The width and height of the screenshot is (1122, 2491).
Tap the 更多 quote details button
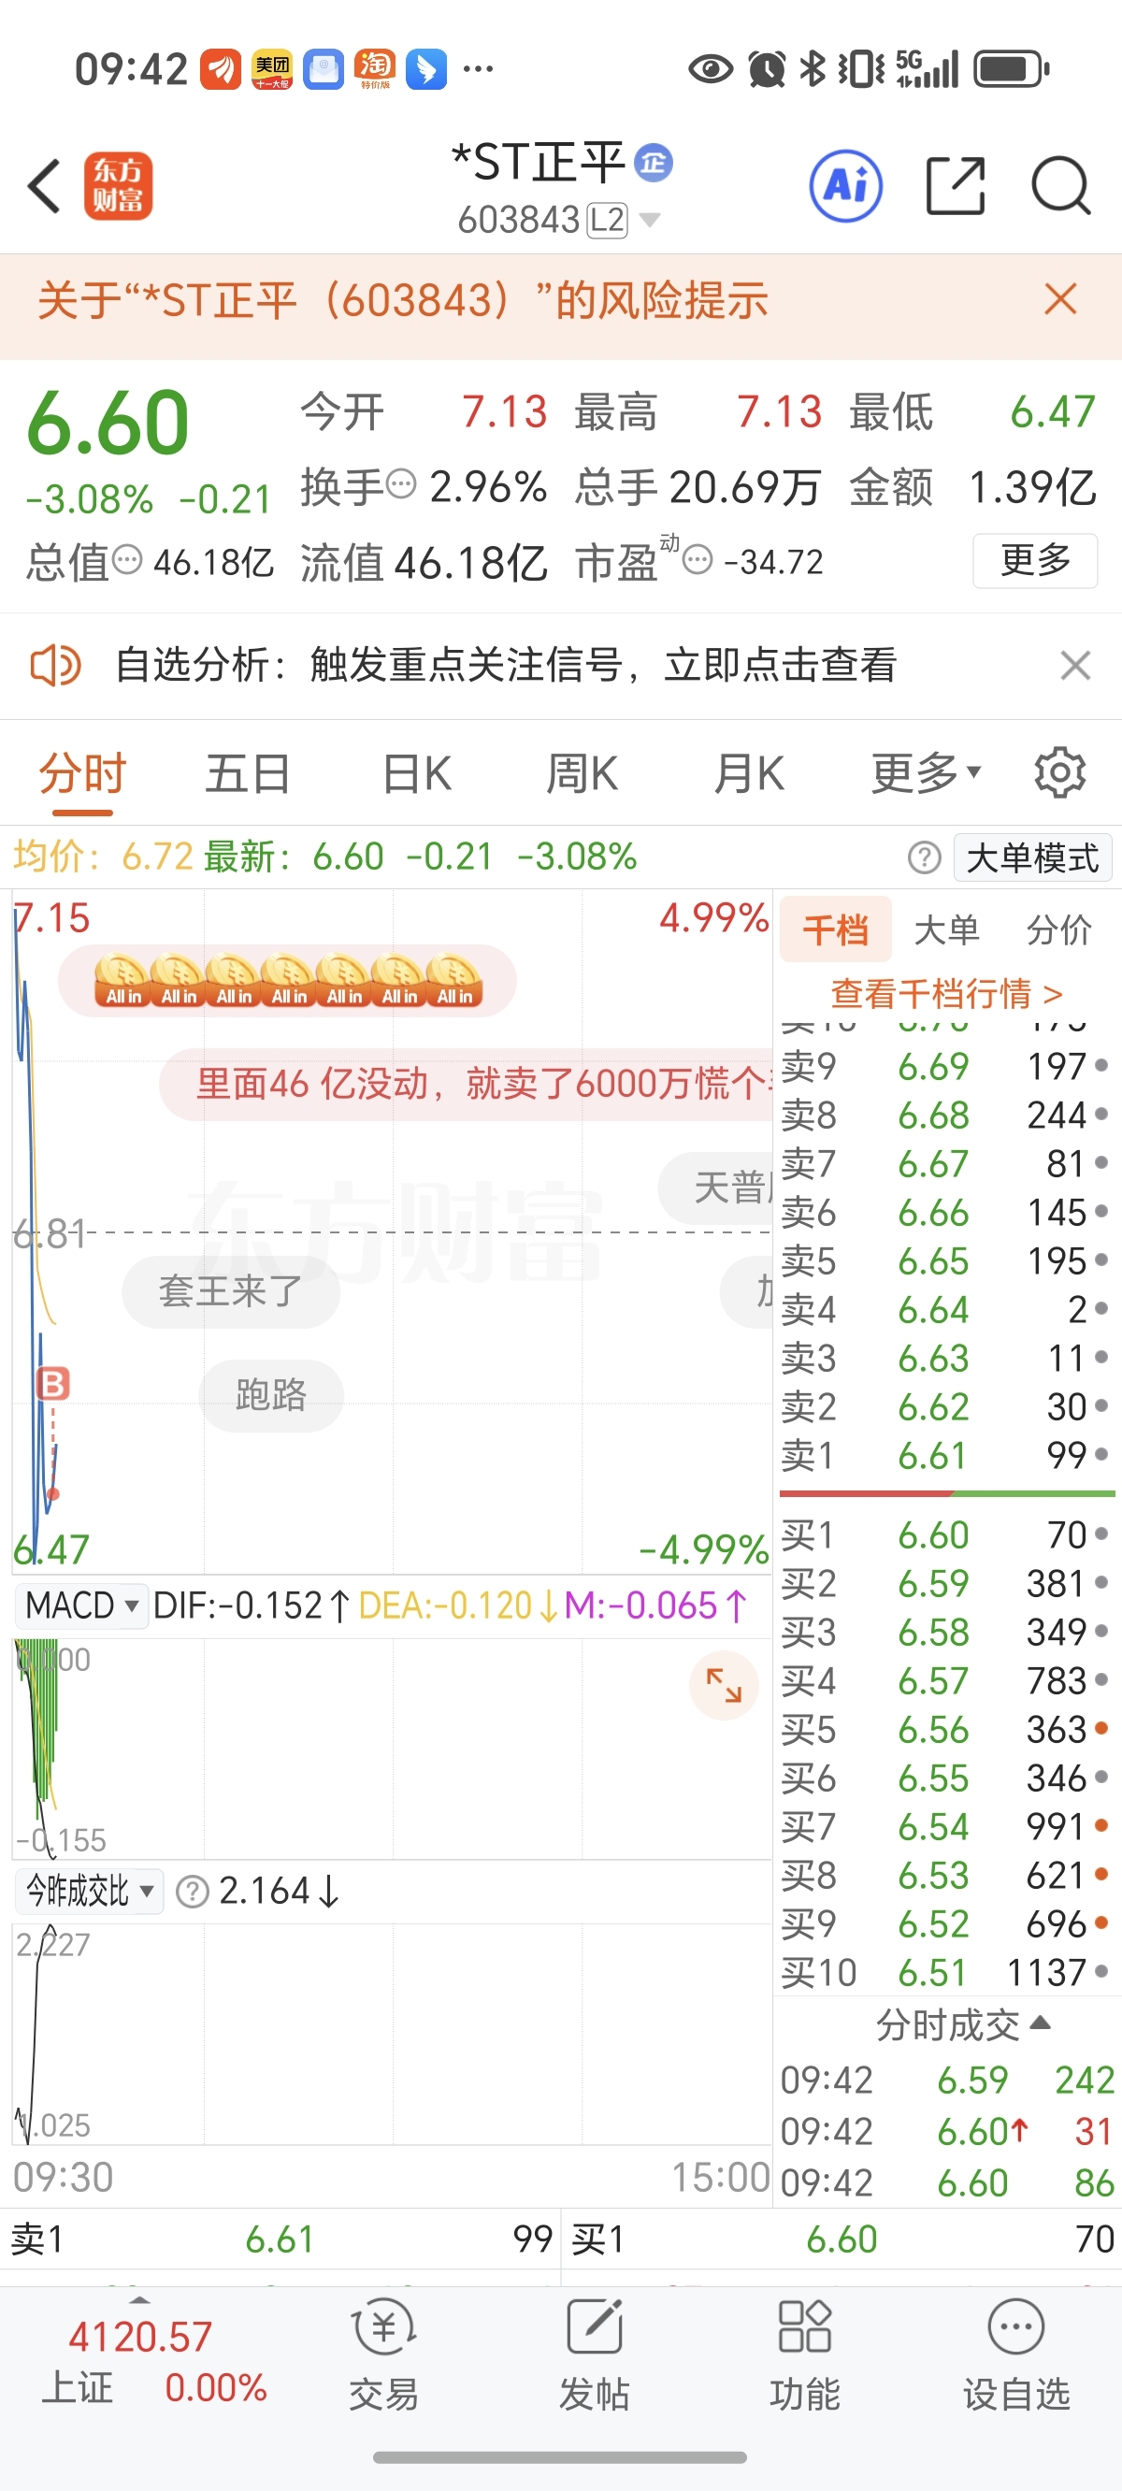[x=1035, y=560]
